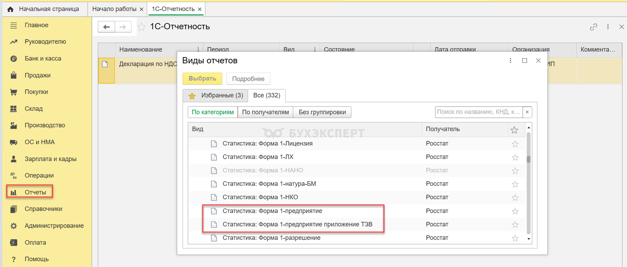The width and height of the screenshot is (627, 267).
Task: Group report types По получателям
Action: (x=265, y=112)
